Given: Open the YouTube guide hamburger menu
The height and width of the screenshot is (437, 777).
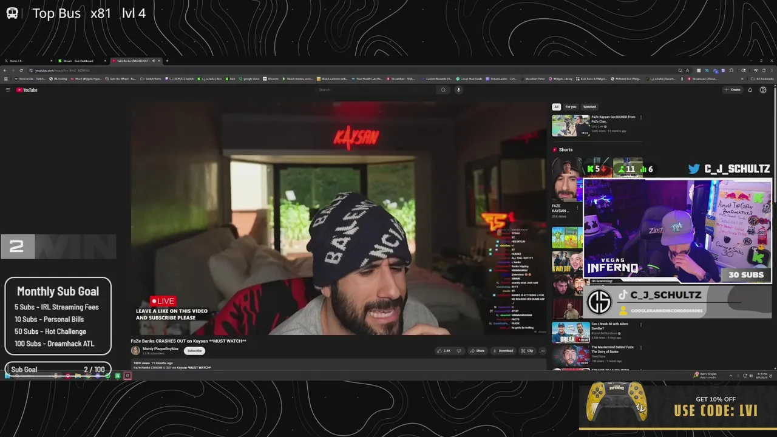Looking at the screenshot, I should pyautogui.click(x=8, y=90).
